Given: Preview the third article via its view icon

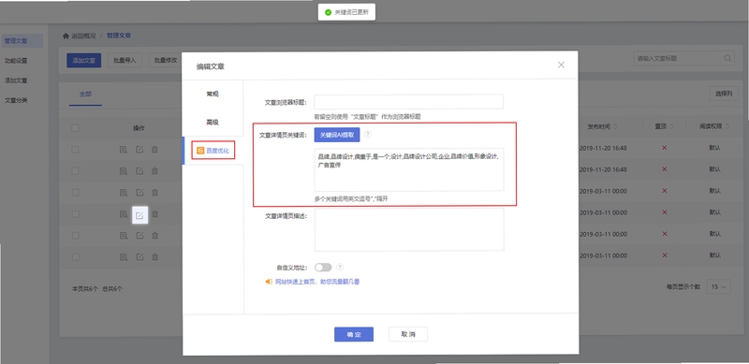Looking at the screenshot, I should pos(124,192).
